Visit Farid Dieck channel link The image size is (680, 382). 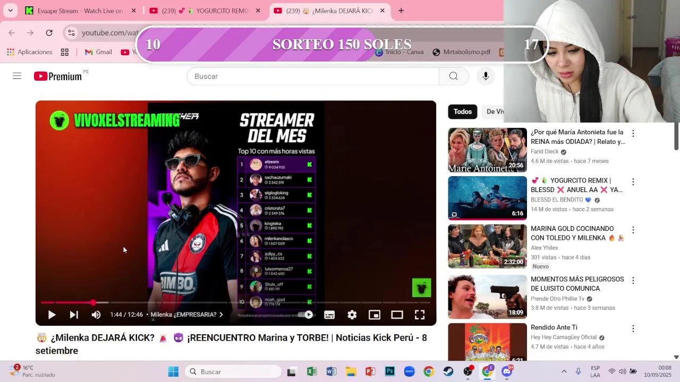(545, 152)
